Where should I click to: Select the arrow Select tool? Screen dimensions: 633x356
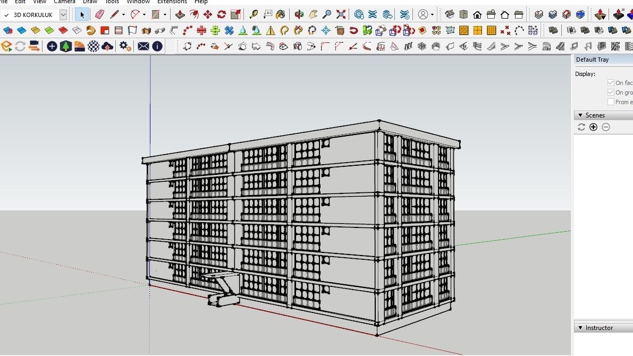(x=82, y=15)
